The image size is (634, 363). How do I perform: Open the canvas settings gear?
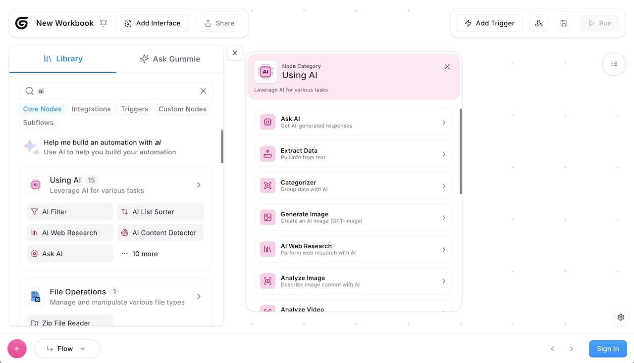click(621, 317)
